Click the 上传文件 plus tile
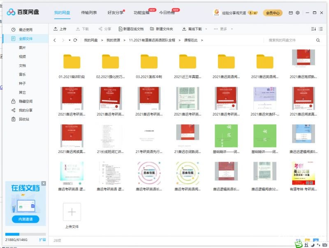329x248 pixels. [72, 212]
